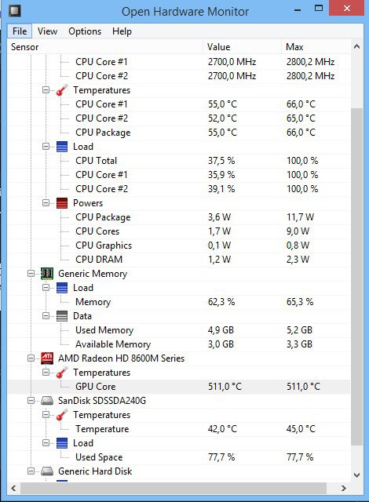
Task: Collapse the AMD Radeon HD 8600M Series node
Action: [x=31, y=358]
